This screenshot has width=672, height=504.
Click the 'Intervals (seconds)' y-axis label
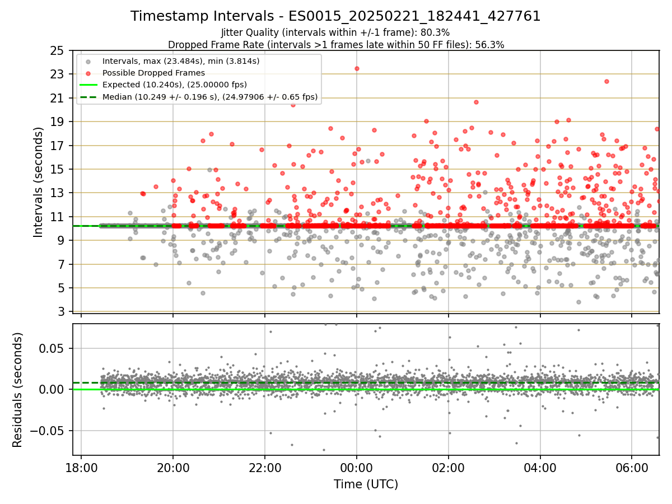38,182
